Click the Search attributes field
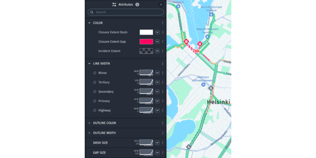This screenshot has height=158, width=316. (126, 12)
